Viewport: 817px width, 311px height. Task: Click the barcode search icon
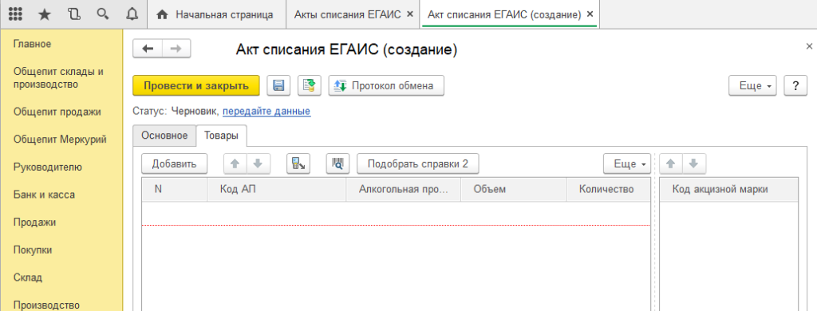point(337,163)
